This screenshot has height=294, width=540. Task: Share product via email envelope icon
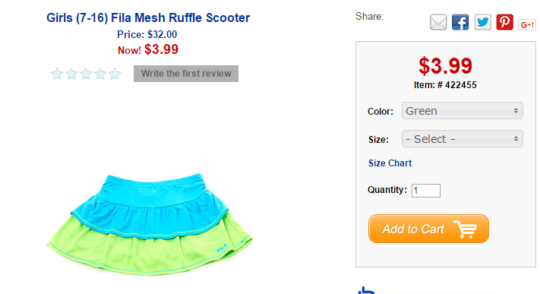coord(438,22)
